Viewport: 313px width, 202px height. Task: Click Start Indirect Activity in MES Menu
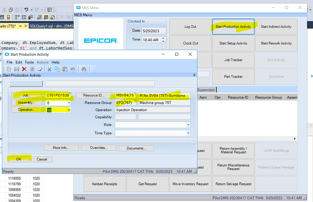tap(276, 27)
